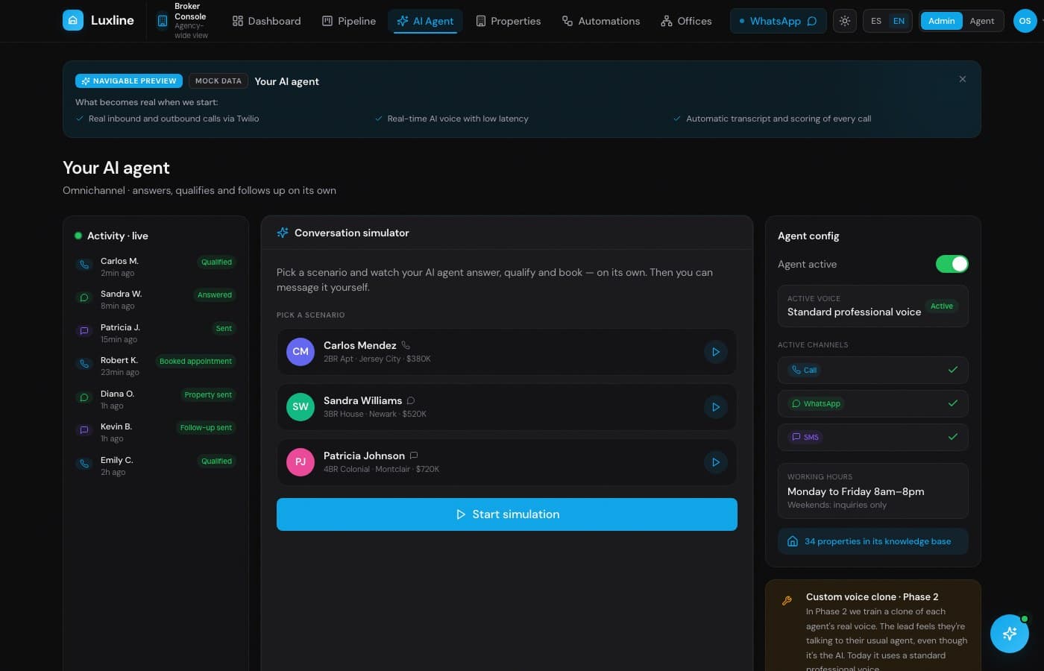Click 'Real-time AI voice with low latency' text

coord(458,119)
